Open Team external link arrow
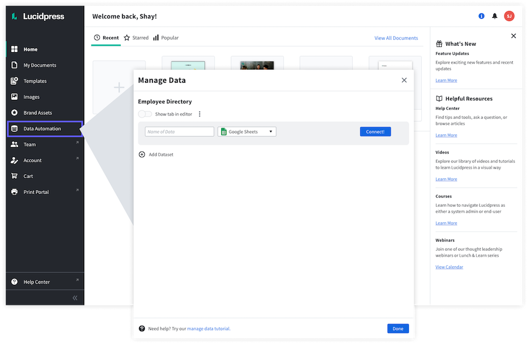Screen dimensions: 528x344 coord(77,142)
